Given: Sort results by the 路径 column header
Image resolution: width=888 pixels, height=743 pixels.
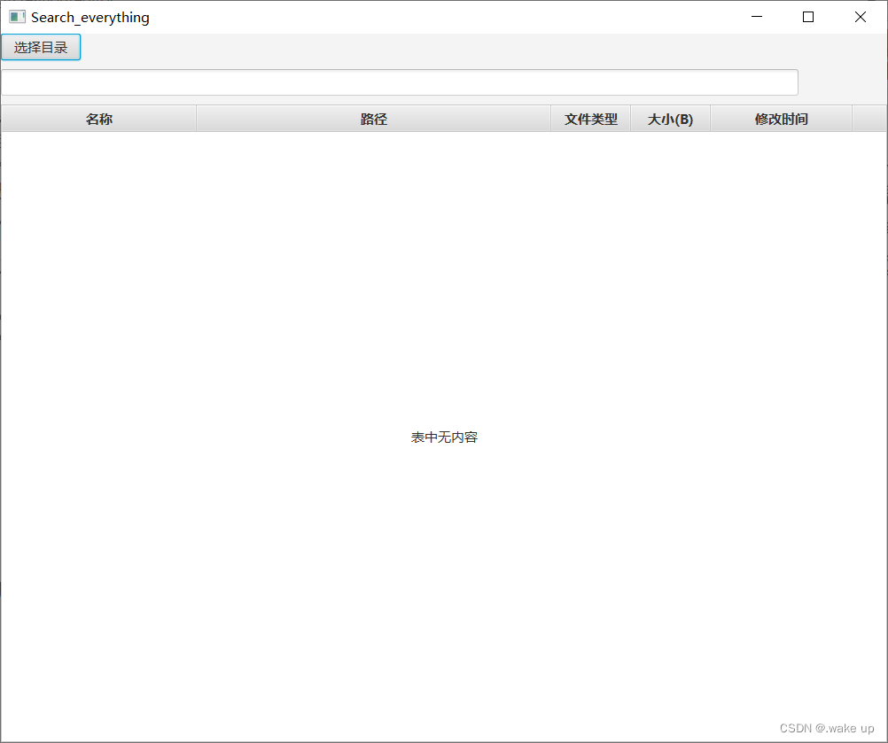Looking at the screenshot, I should [x=373, y=119].
